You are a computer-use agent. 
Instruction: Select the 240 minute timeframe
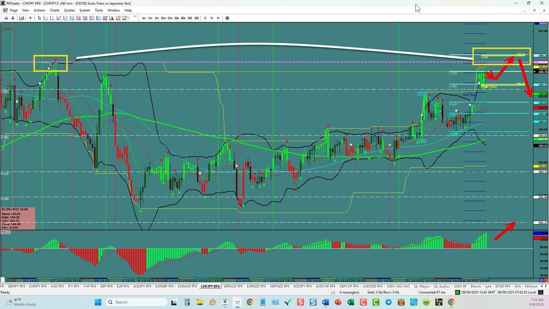point(190,18)
